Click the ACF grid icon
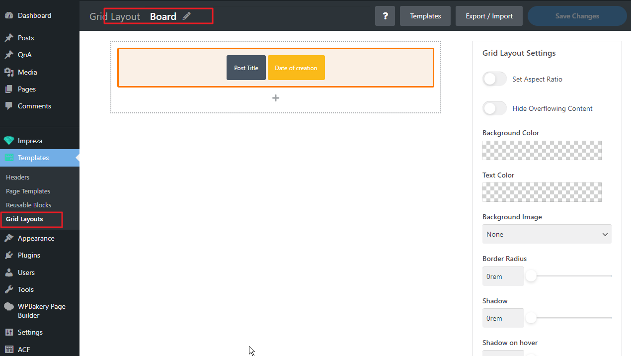Screen dimensions: 631x356 point(9,350)
